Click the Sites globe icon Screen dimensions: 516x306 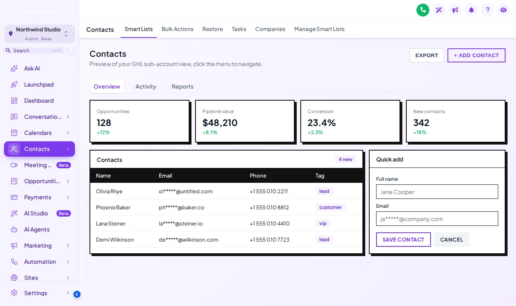[x=14, y=278]
